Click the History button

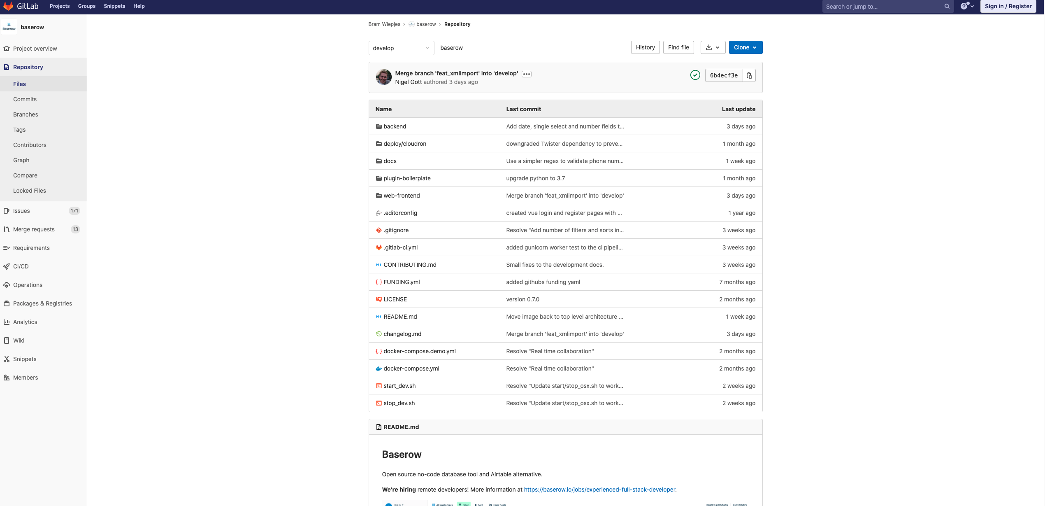pos(645,47)
